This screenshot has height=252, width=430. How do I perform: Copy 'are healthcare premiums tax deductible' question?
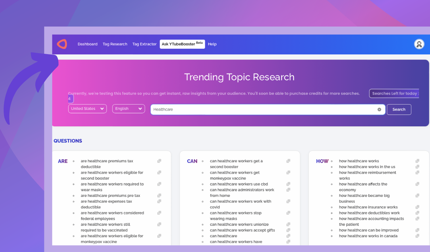pos(159,161)
